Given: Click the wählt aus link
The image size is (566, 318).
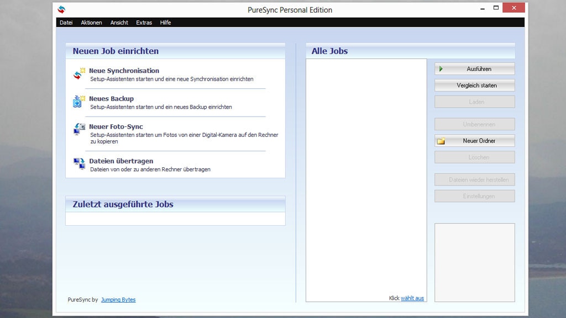Looking at the screenshot, I should [x=412, y=298].
